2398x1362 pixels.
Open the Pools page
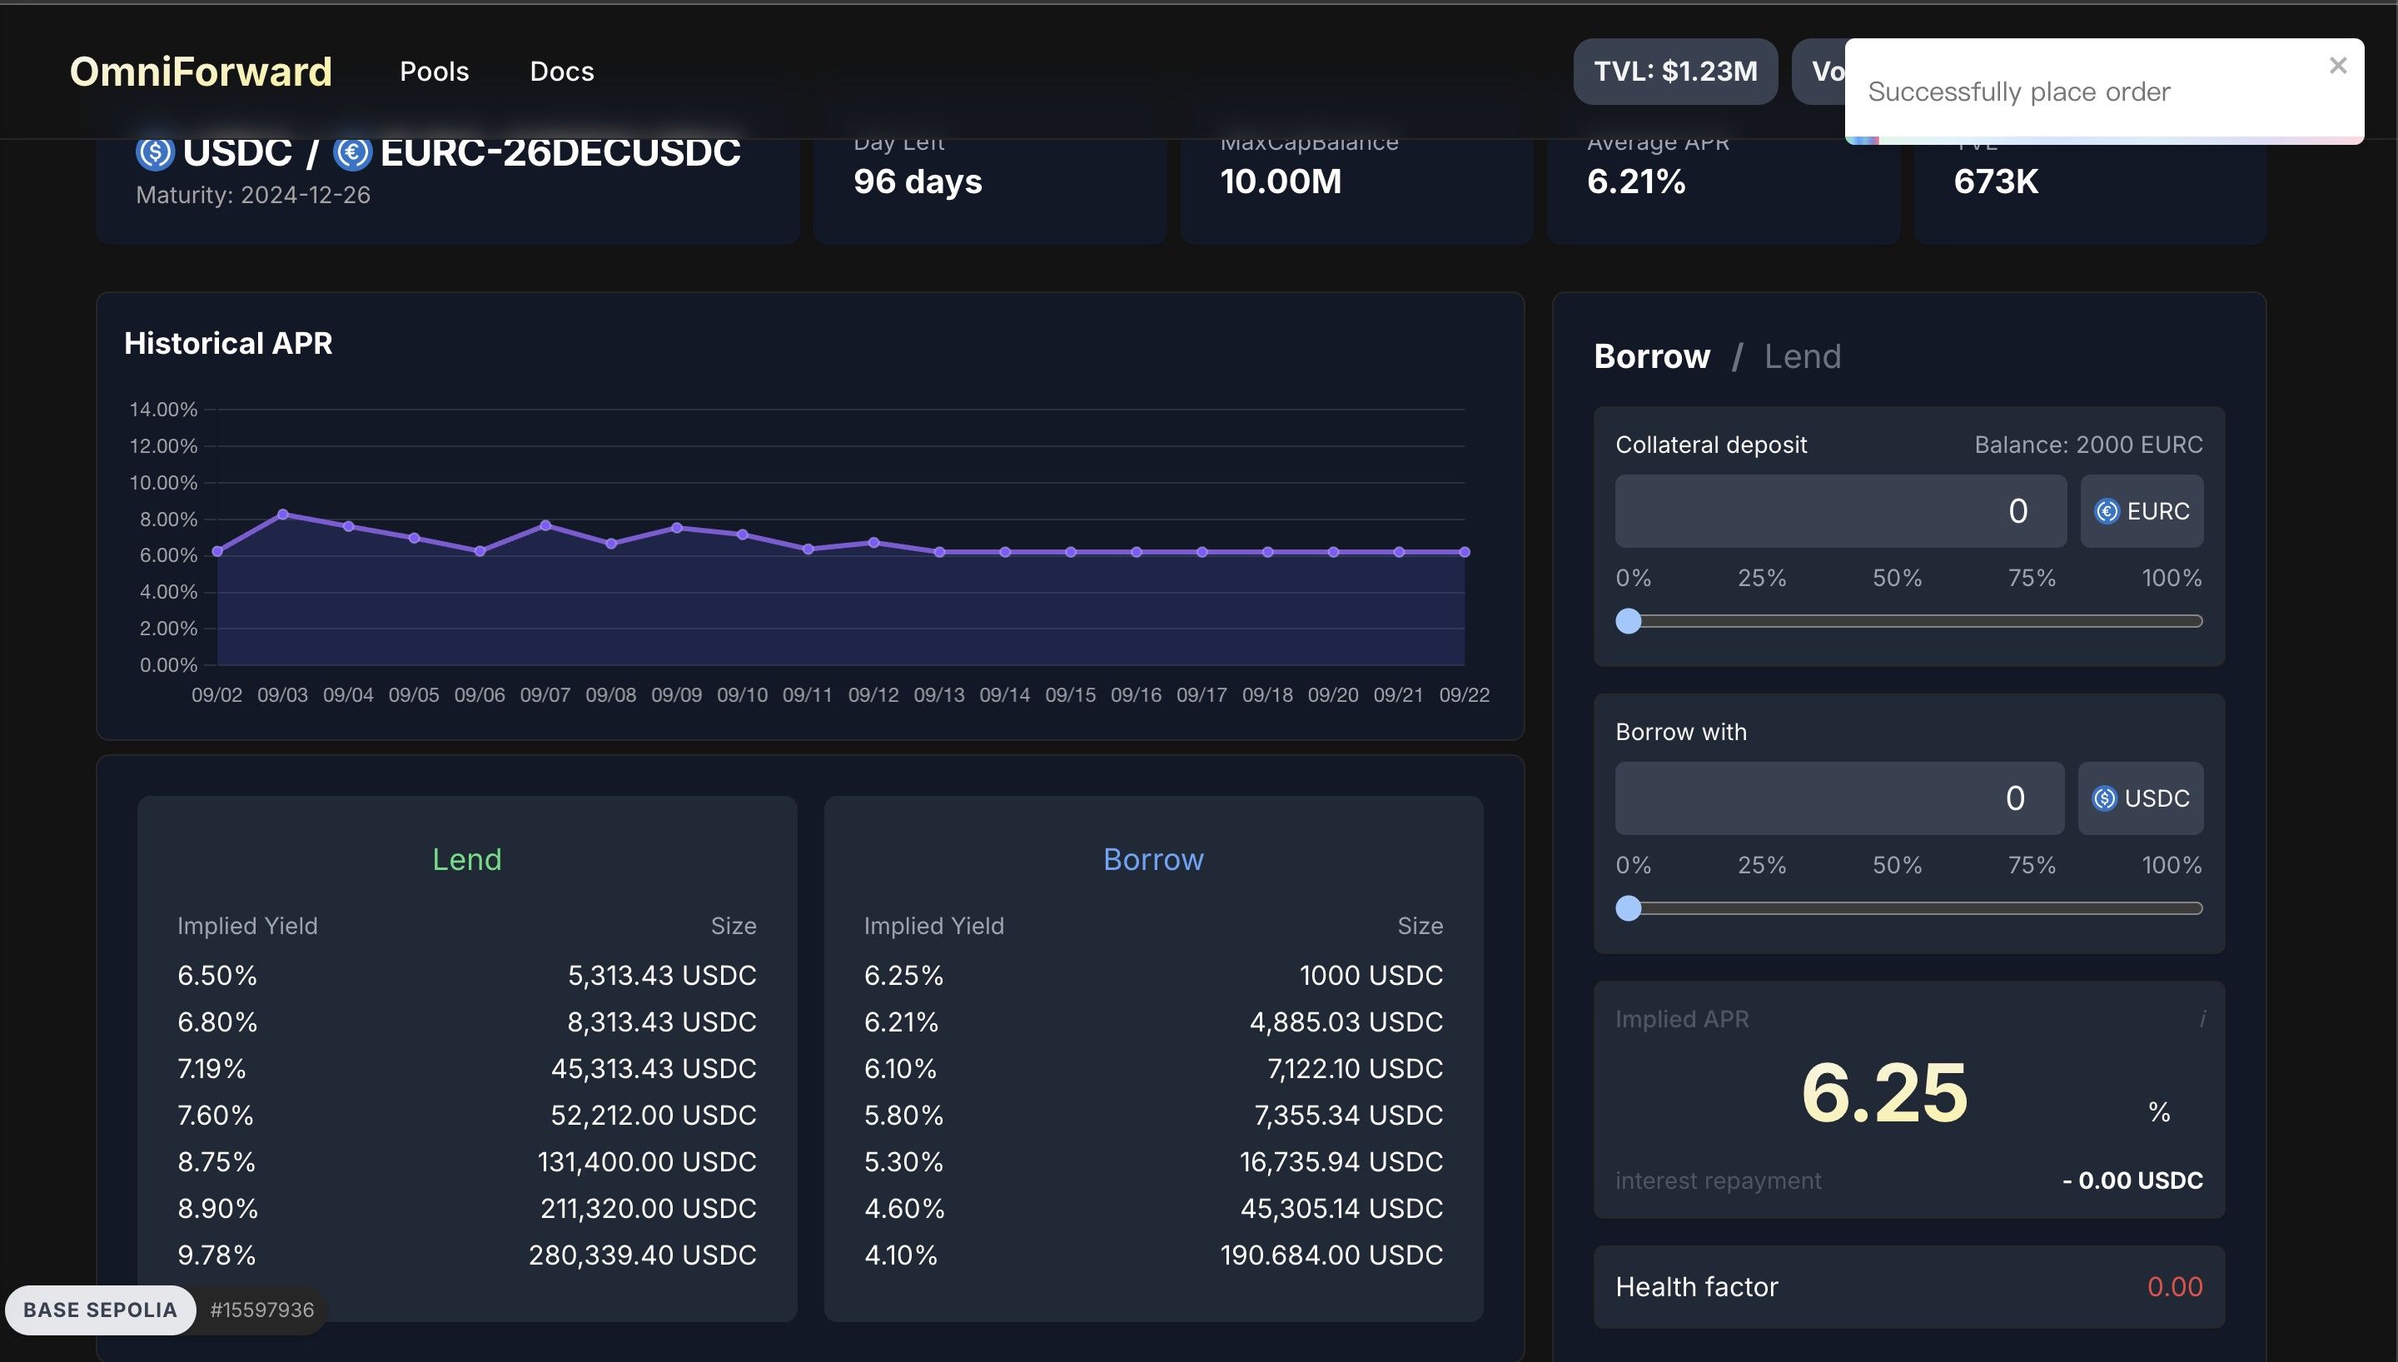(434, 71)
